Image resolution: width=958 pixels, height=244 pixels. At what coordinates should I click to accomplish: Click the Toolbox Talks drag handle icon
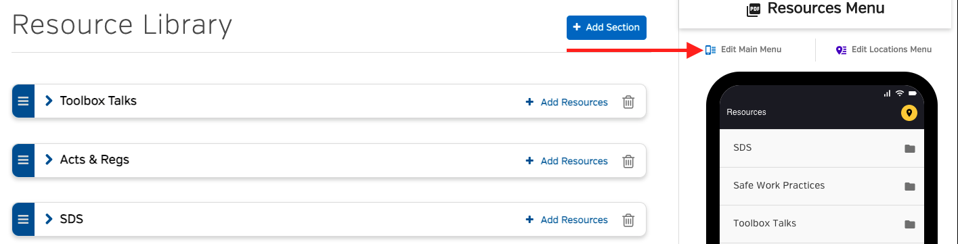23,101
